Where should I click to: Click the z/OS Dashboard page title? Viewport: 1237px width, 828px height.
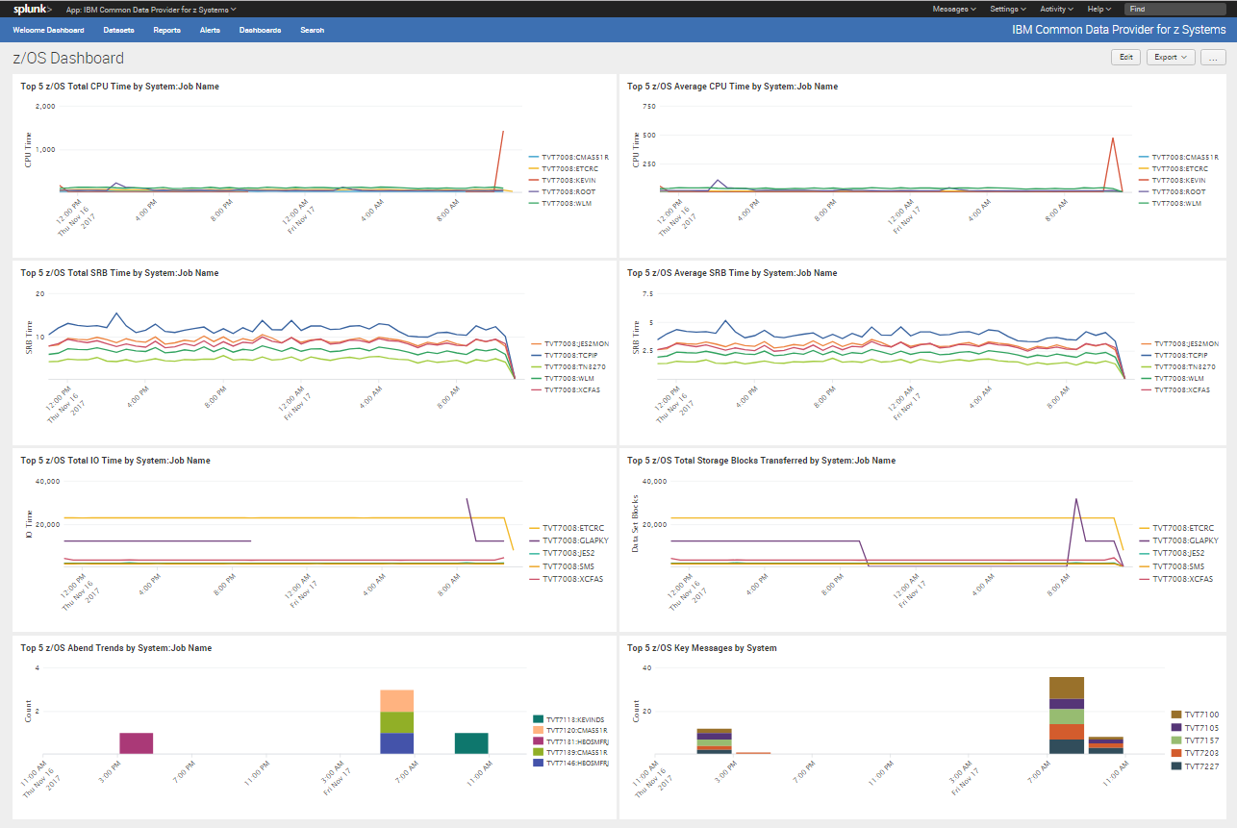pyautogui.click(x=68, y=59)
